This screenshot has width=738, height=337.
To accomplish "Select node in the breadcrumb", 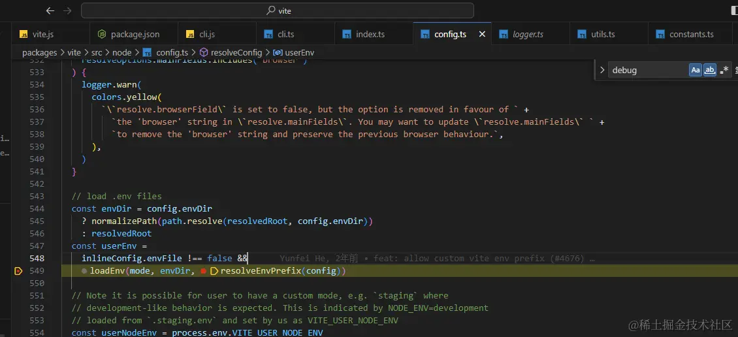I will coord(122,53).
